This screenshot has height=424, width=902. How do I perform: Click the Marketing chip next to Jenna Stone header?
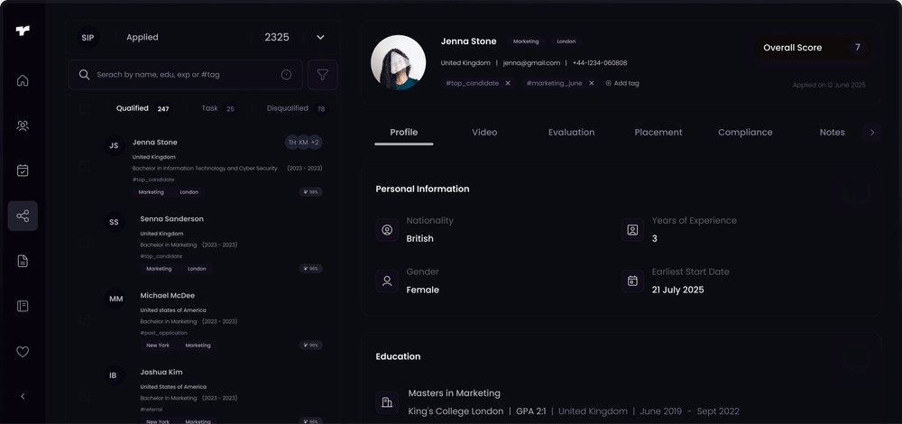click(x=526, y=41)
